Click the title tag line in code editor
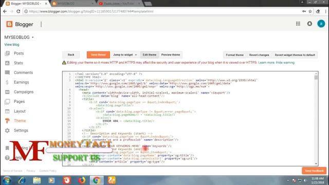This screenshot has height=185, width=329. coord(88,99)
